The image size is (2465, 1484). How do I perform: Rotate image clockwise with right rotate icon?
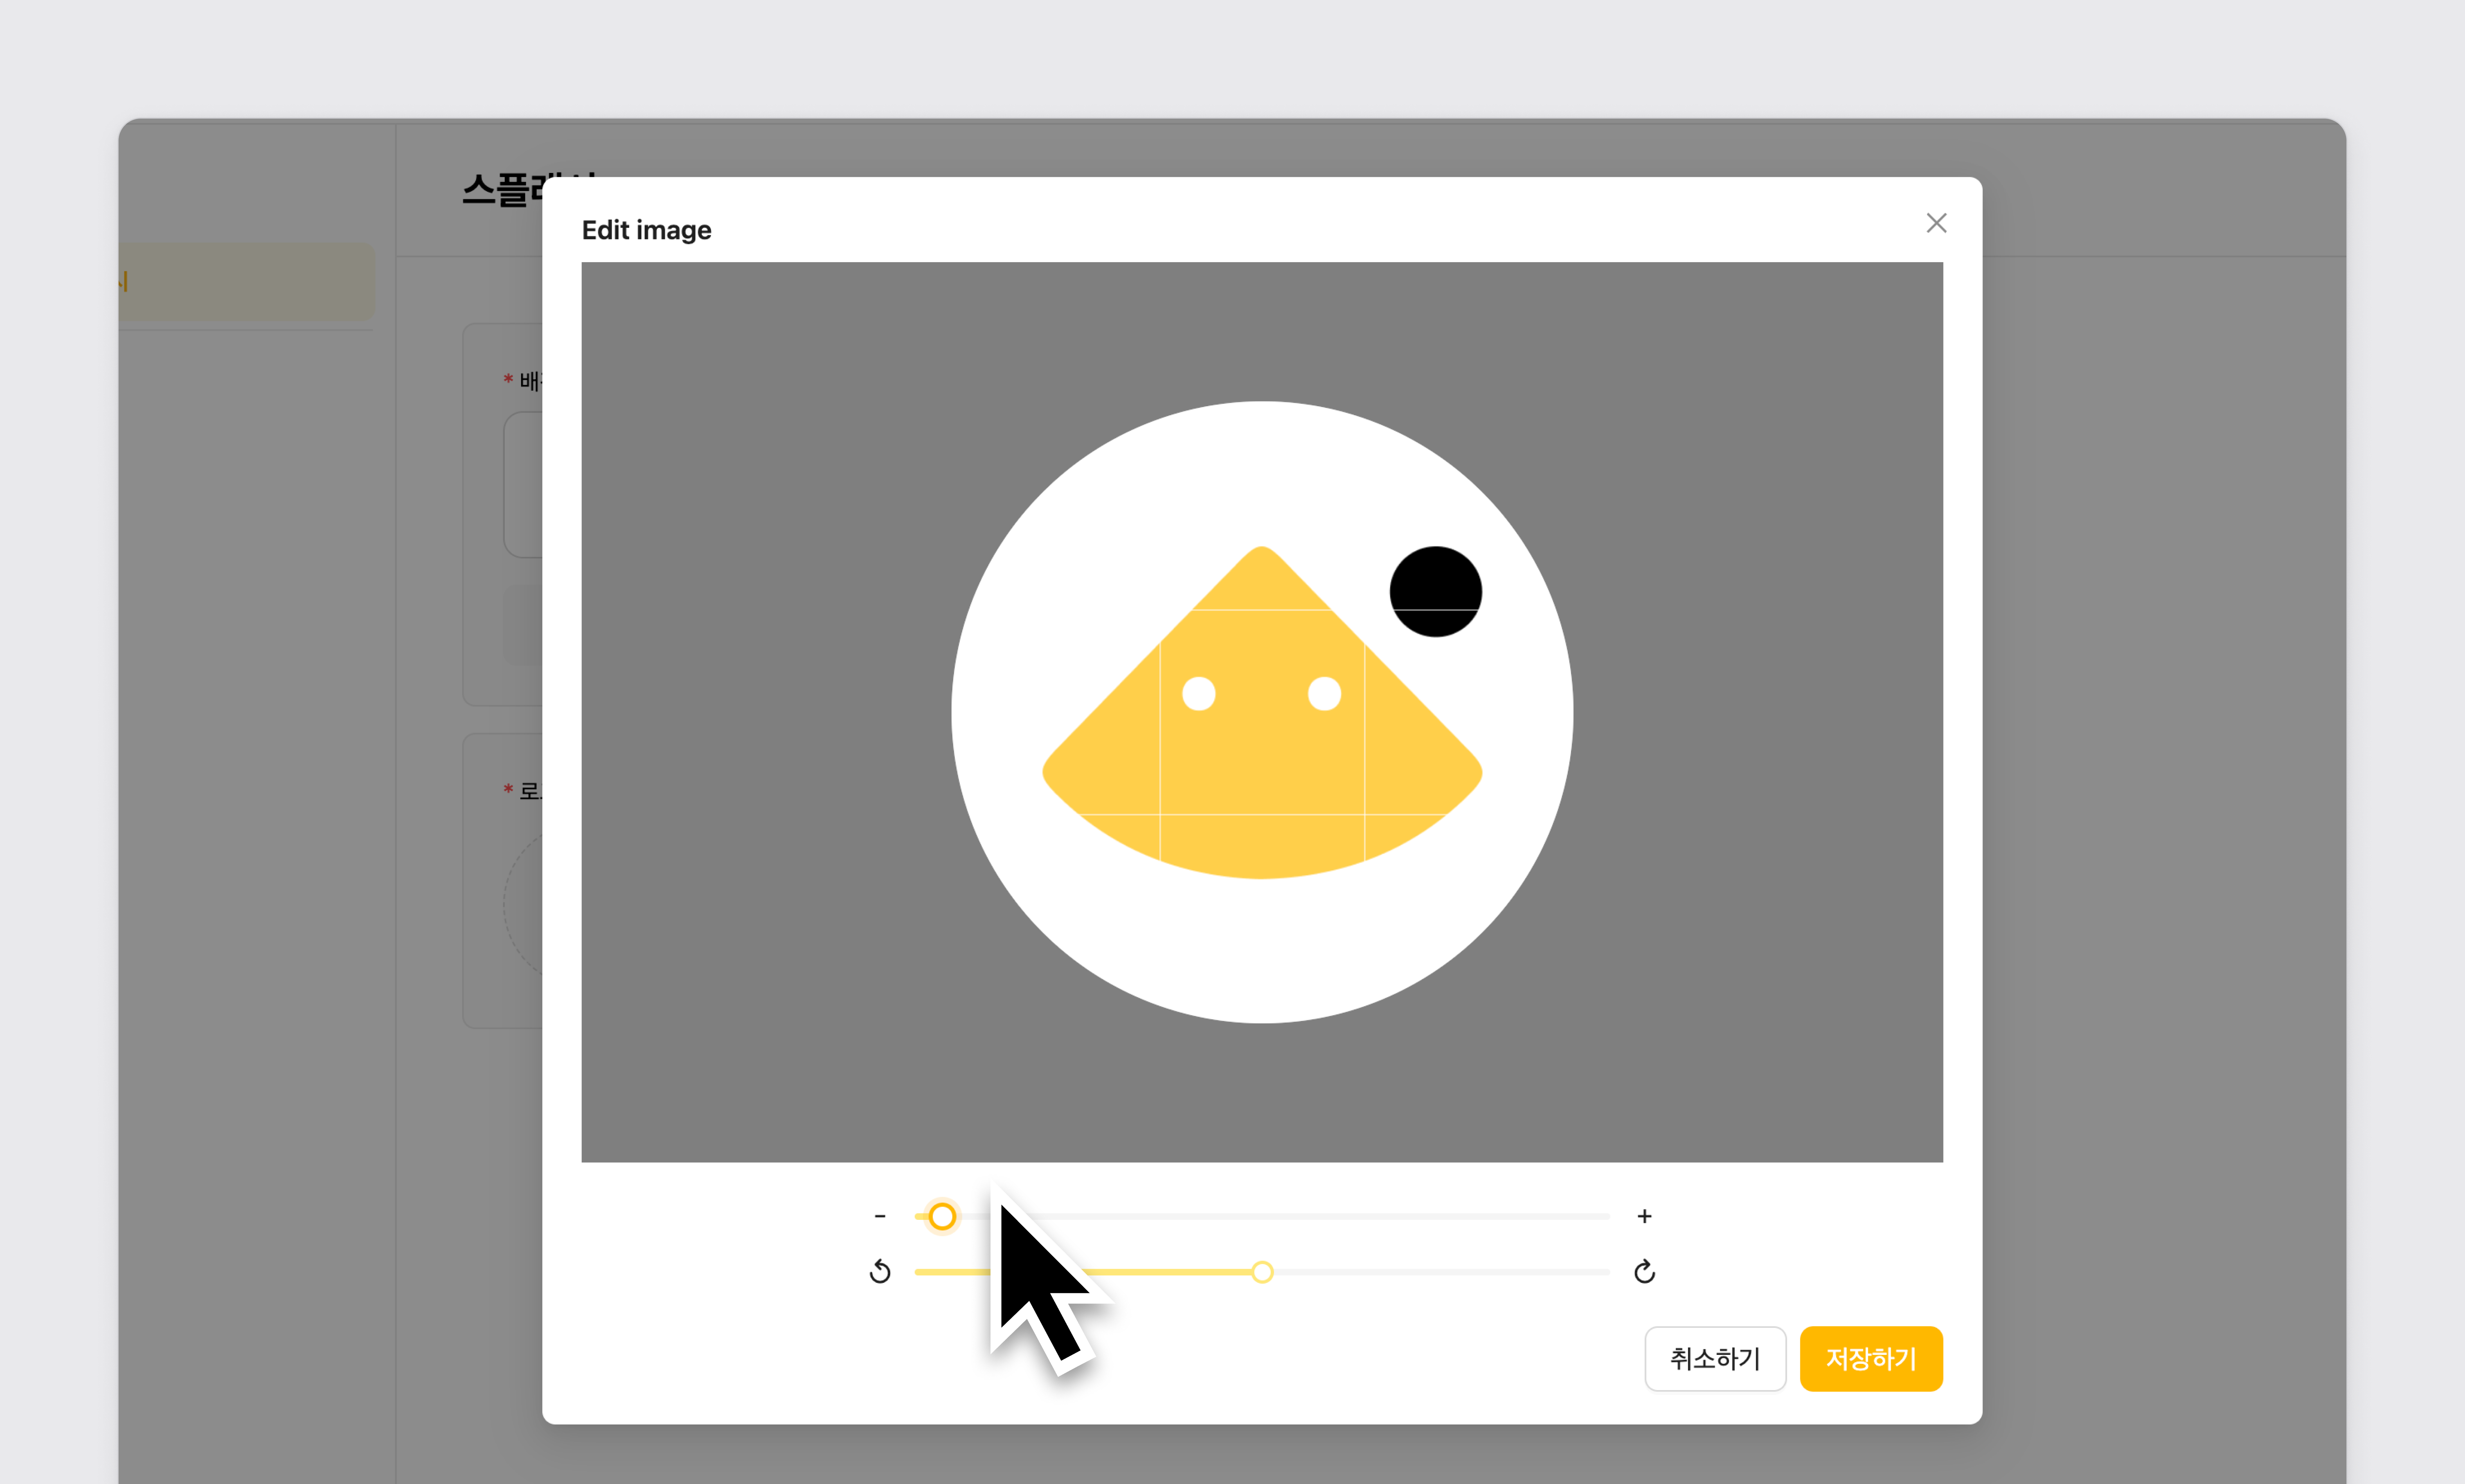click(x=1645, y=1272)
